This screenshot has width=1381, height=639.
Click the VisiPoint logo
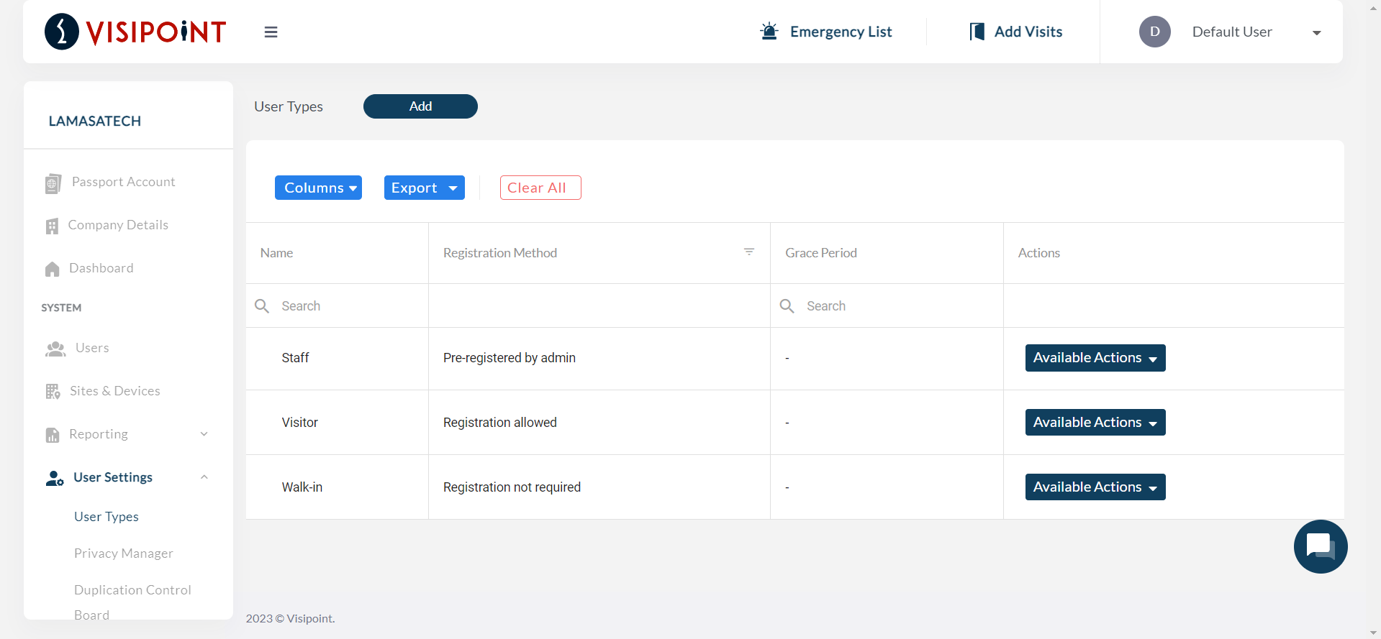(x=135, y=32)
